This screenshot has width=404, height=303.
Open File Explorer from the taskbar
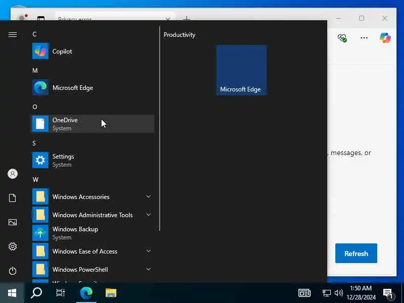(111, 293)
